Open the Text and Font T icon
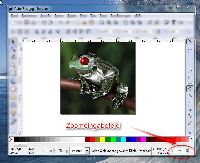 tap(173, 23)
